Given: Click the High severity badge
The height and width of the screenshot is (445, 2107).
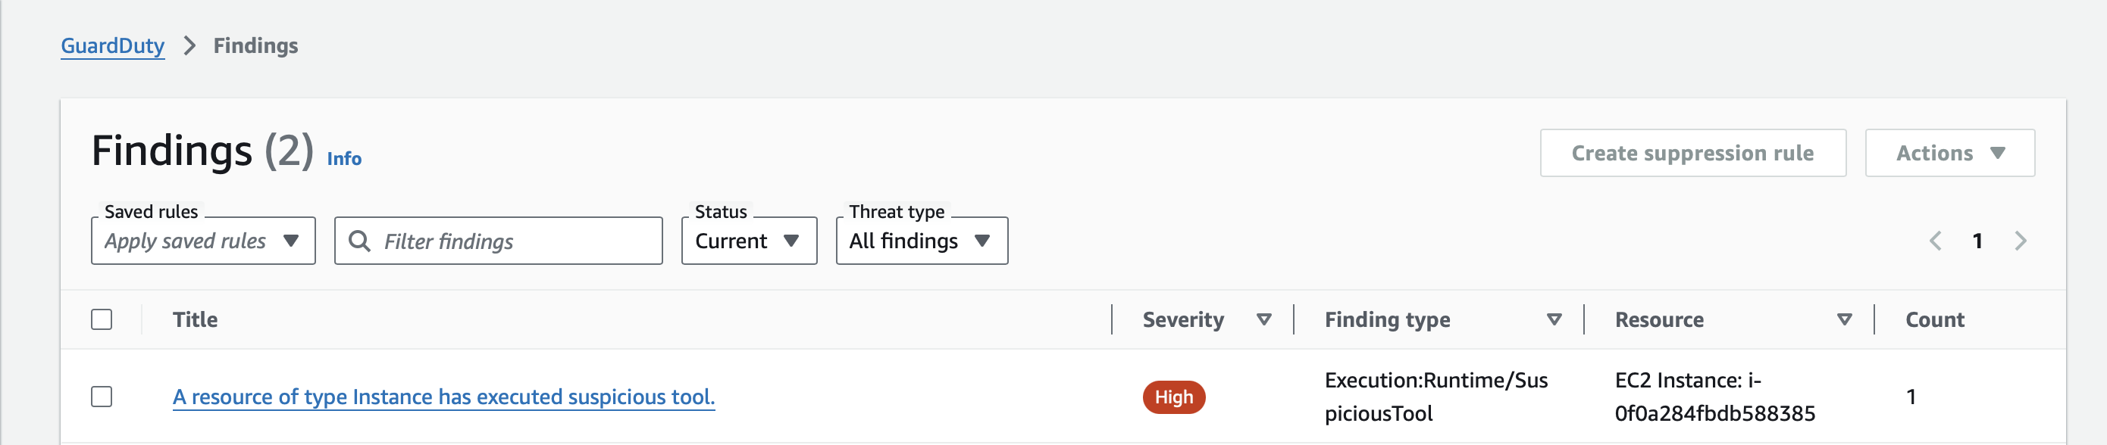Looking at the screenshot, I should click(x=1175, y=397).
